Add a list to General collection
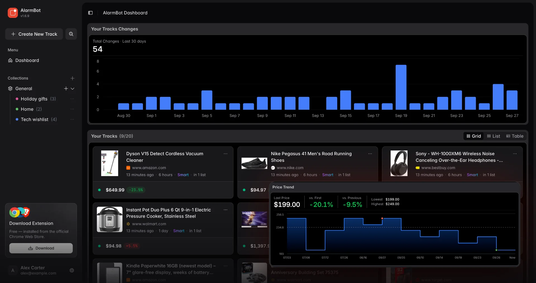The width and height of the screenshot is (536, 283). [x=66, y=88]
